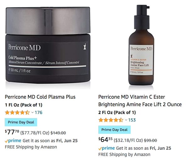The width and height of the screenshot is (190, 166).
Task: Click the Prime Day Deal badge under Vitamin C Ester
Action: tap(115, 130)
